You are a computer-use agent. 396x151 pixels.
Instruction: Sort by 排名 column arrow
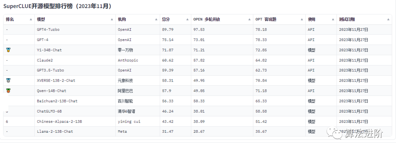pyautogui.click(x=31, y=19)
